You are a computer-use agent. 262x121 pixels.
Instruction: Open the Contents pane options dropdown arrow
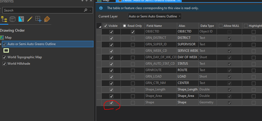82,1
